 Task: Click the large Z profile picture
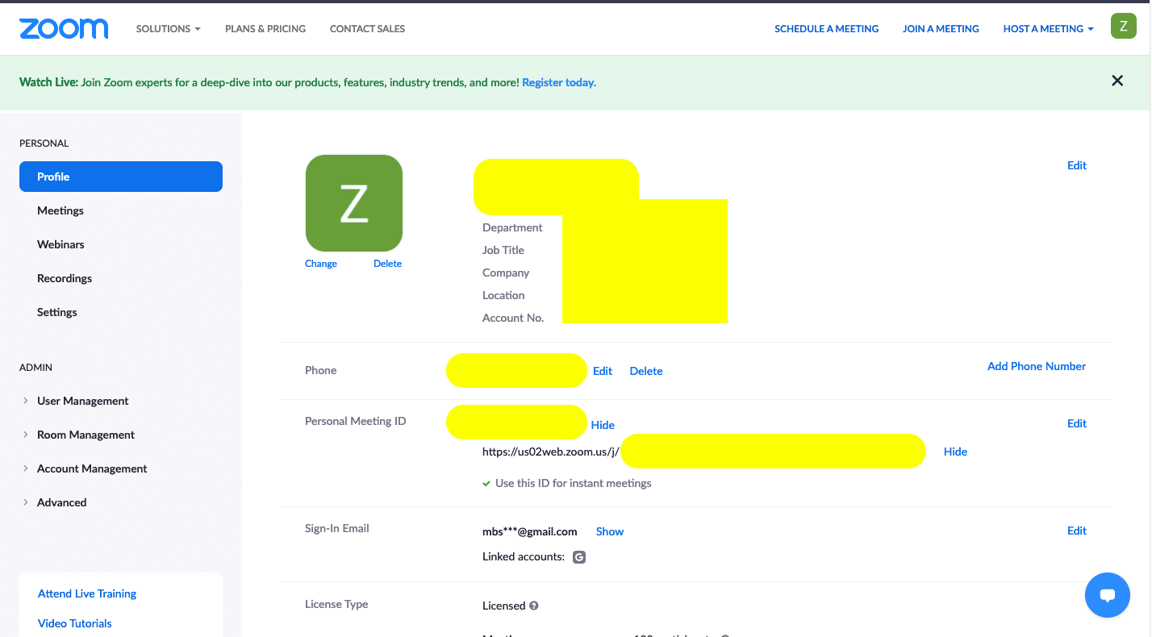tap(354, 203)
